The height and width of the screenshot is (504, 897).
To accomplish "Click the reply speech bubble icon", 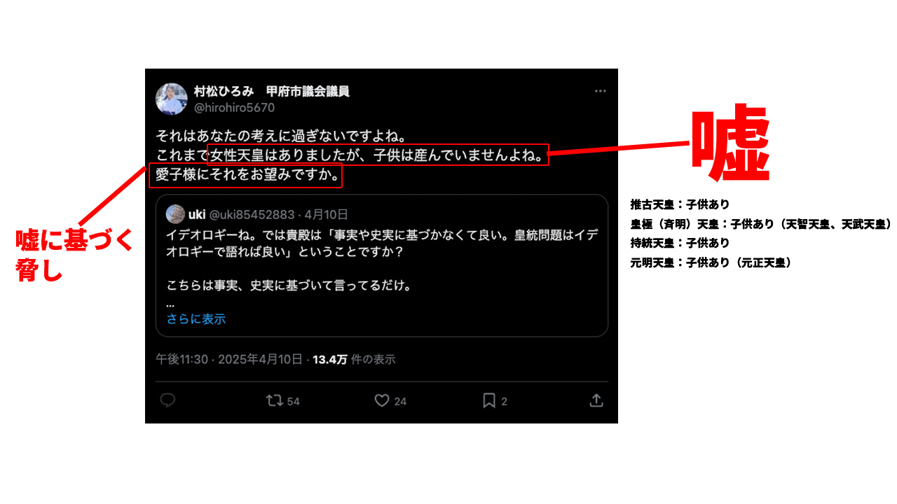I will [167, 400].
